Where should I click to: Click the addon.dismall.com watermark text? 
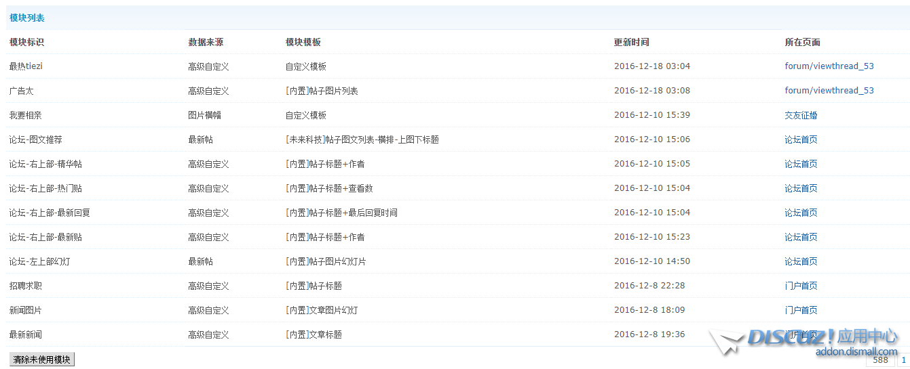click(x=856, y=351)
